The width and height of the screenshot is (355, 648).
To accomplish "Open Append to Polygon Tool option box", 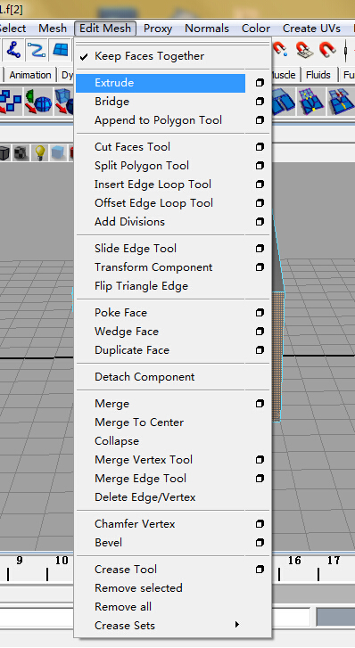I will (260, 119).
